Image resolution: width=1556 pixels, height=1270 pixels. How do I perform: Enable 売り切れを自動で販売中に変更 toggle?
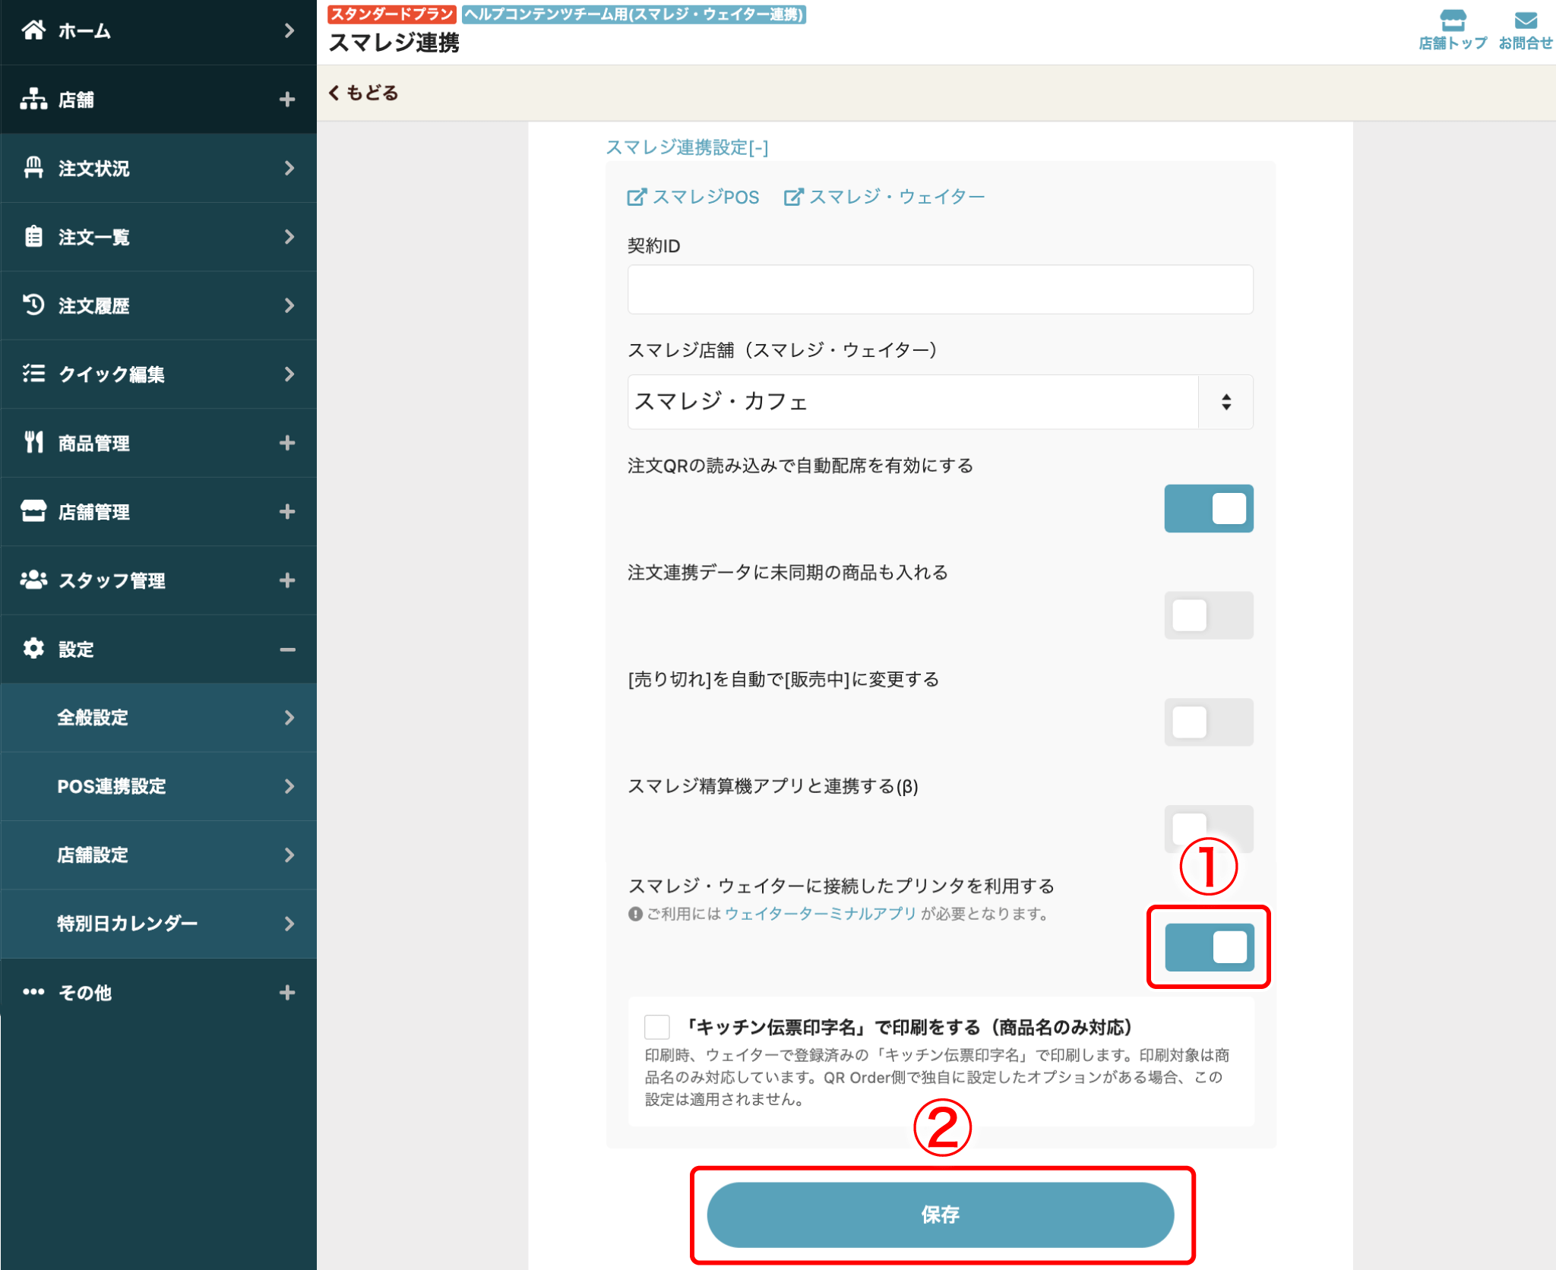pyautogui.click(x=1209, y=722)
